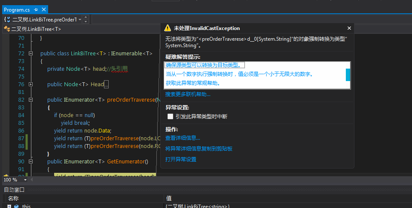This screenshot has width=412, height=208.
Task: Open 打开异常设置 link
Action: [181, 159]
